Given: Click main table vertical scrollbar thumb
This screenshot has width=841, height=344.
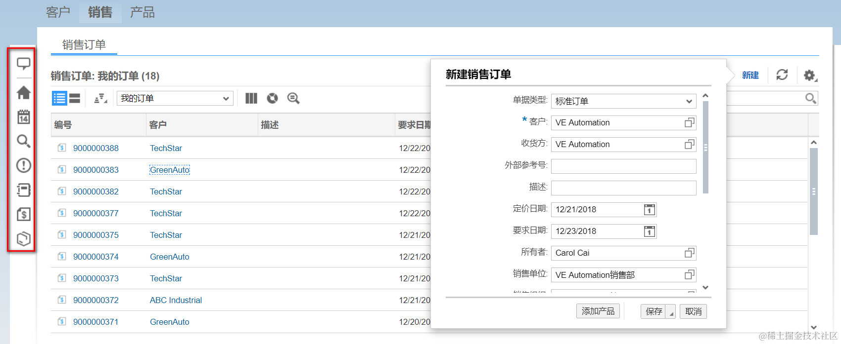Looking at the screenshot, I should coord(813,191).
